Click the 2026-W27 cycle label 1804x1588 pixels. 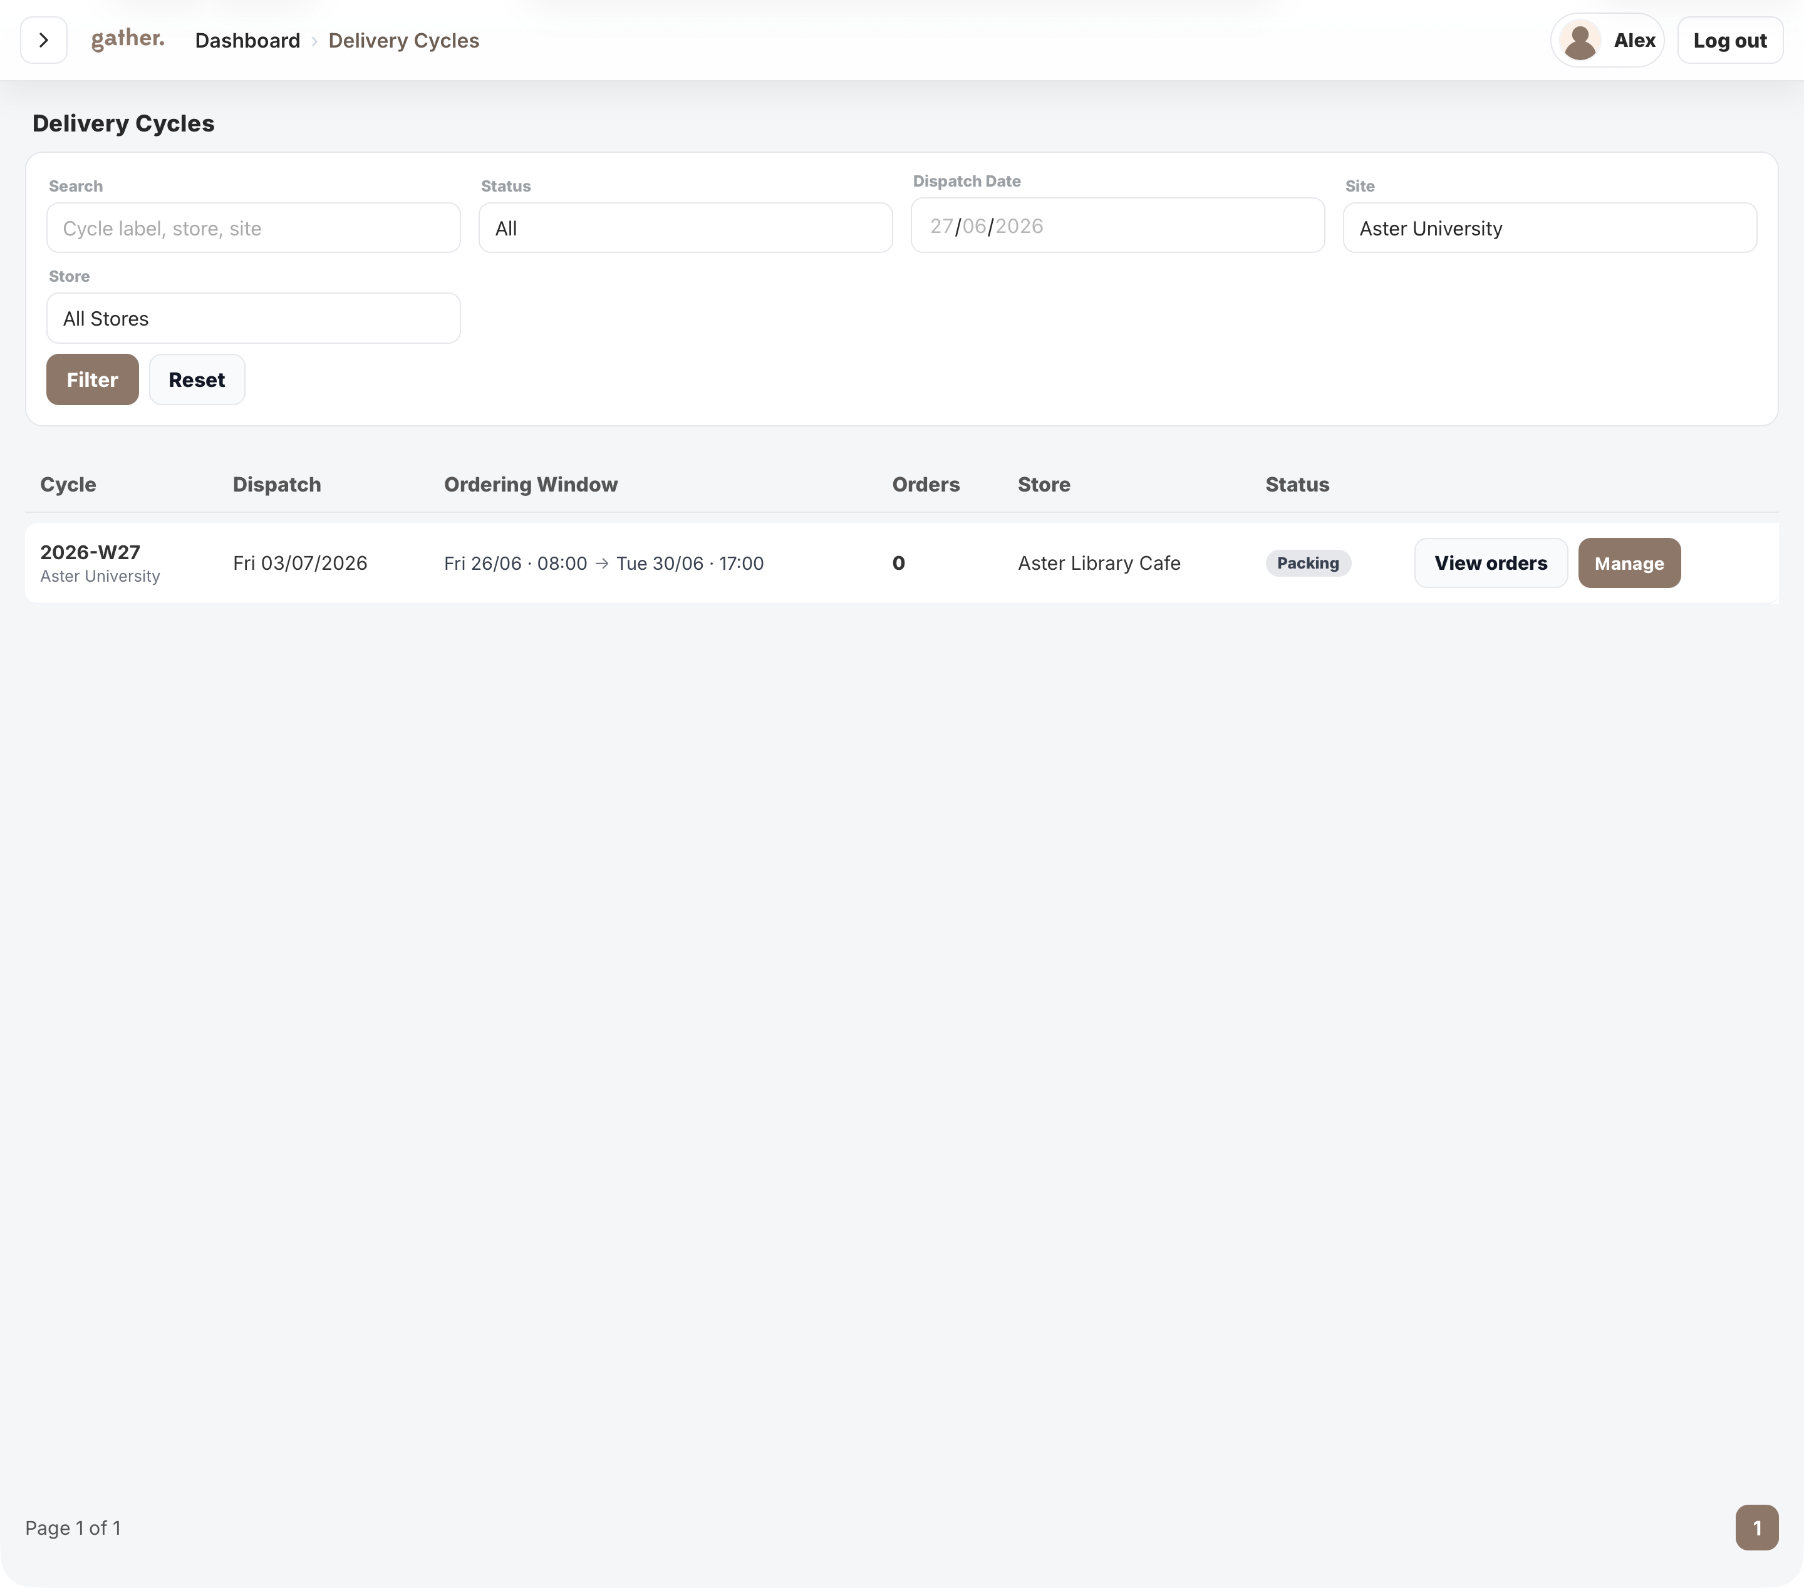tap(90, 552)
